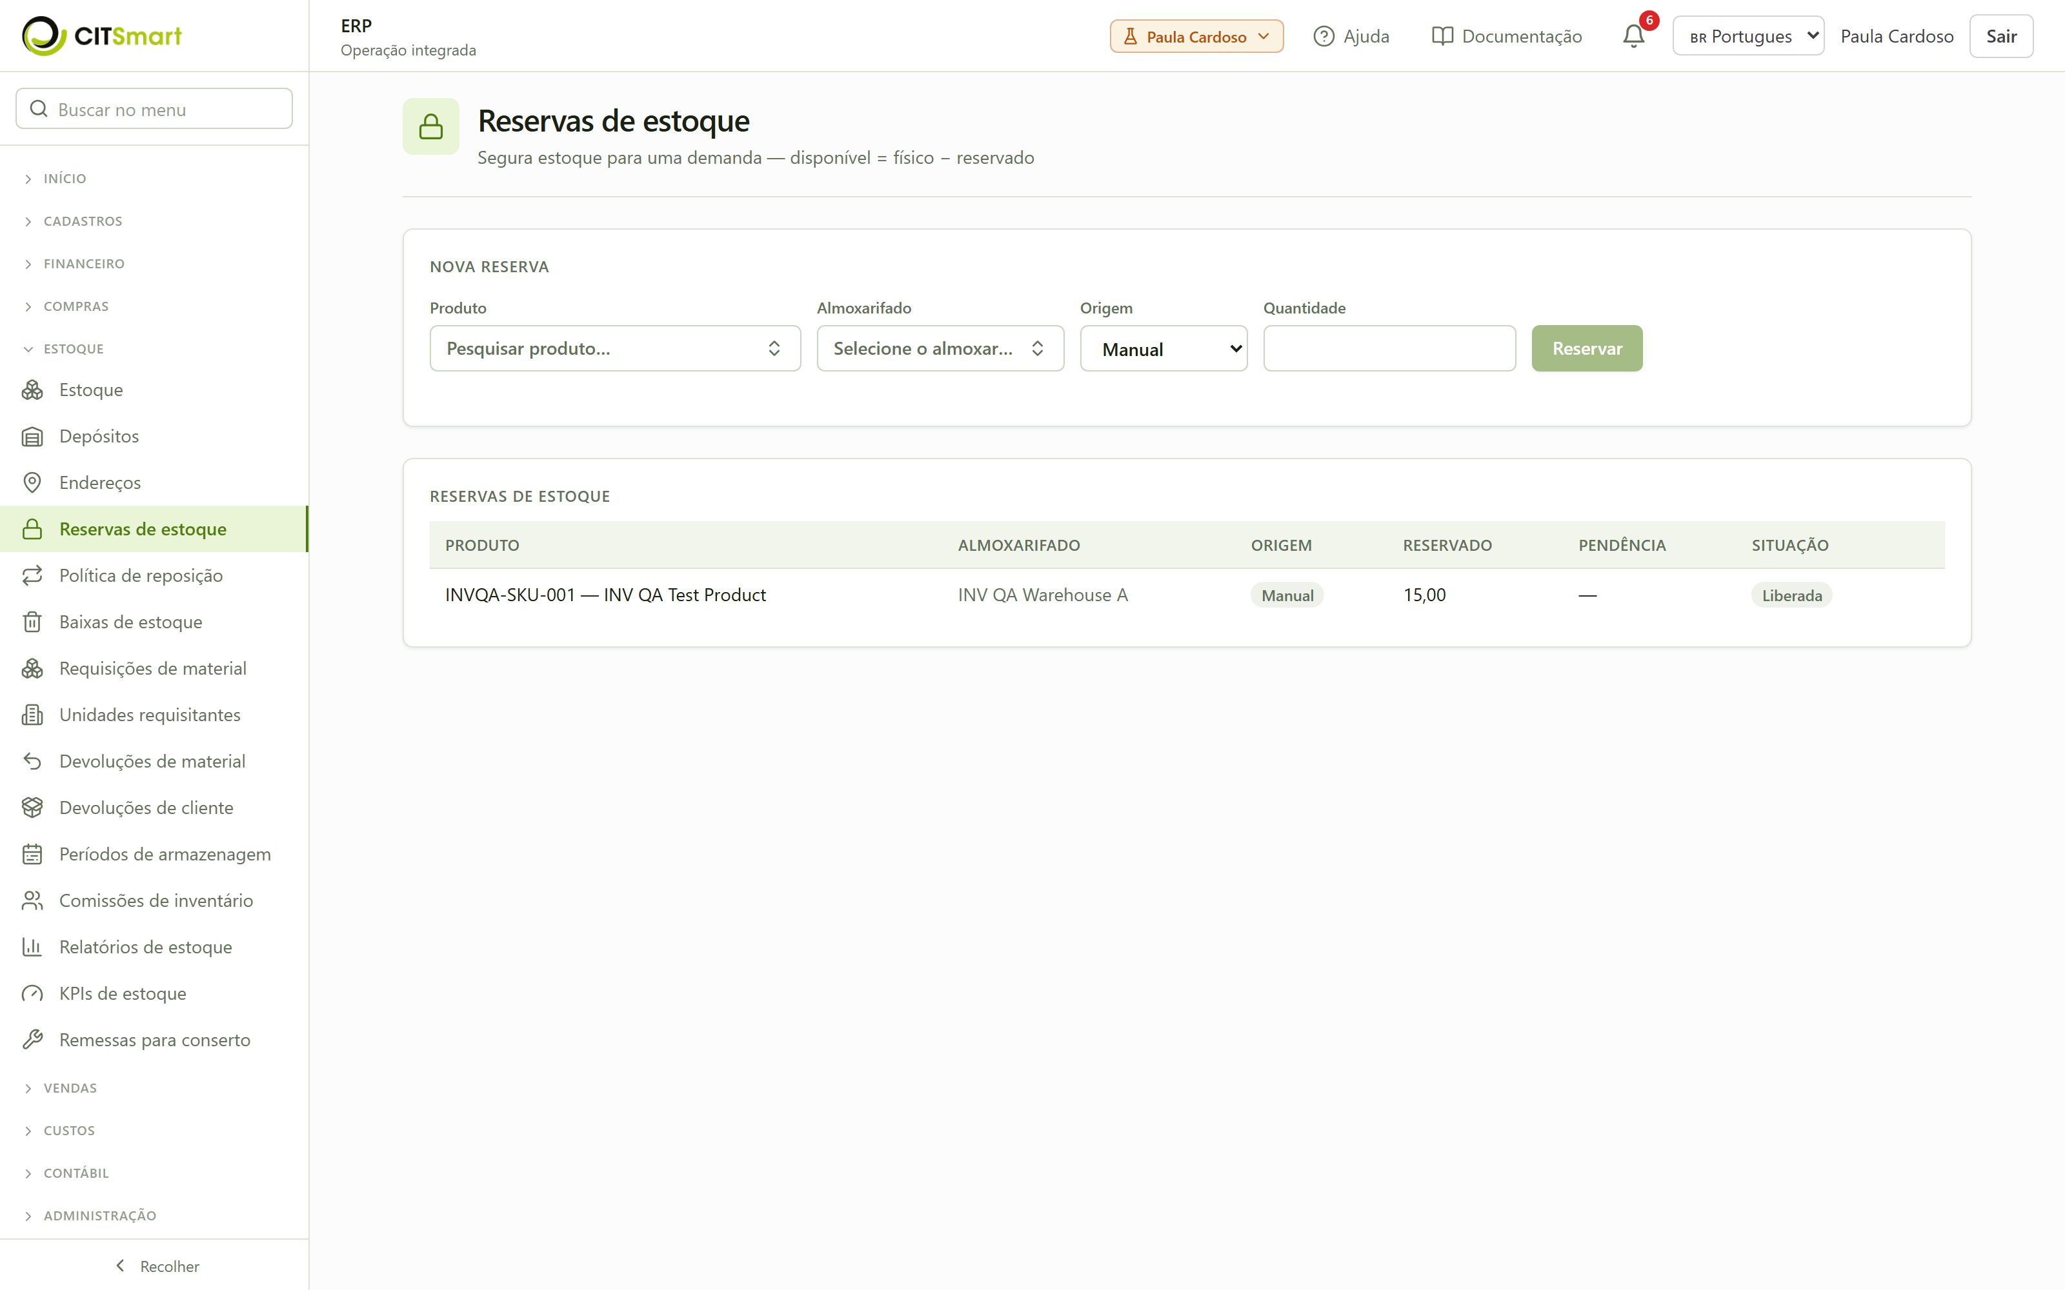Click the Política de reposição repeat icon
Screen dimensions: 2065x1290
32,576
